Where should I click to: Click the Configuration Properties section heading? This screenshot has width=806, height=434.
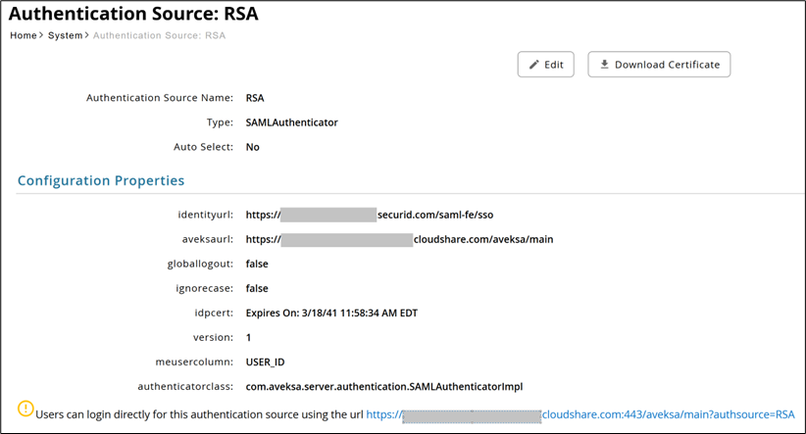(101, 180)
